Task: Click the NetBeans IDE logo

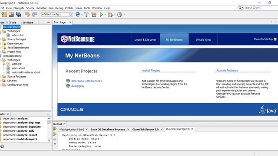Action: coord(78,39)
